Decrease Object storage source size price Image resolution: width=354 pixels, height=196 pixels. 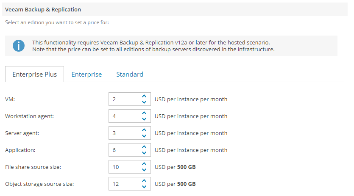tap(144, 187)
